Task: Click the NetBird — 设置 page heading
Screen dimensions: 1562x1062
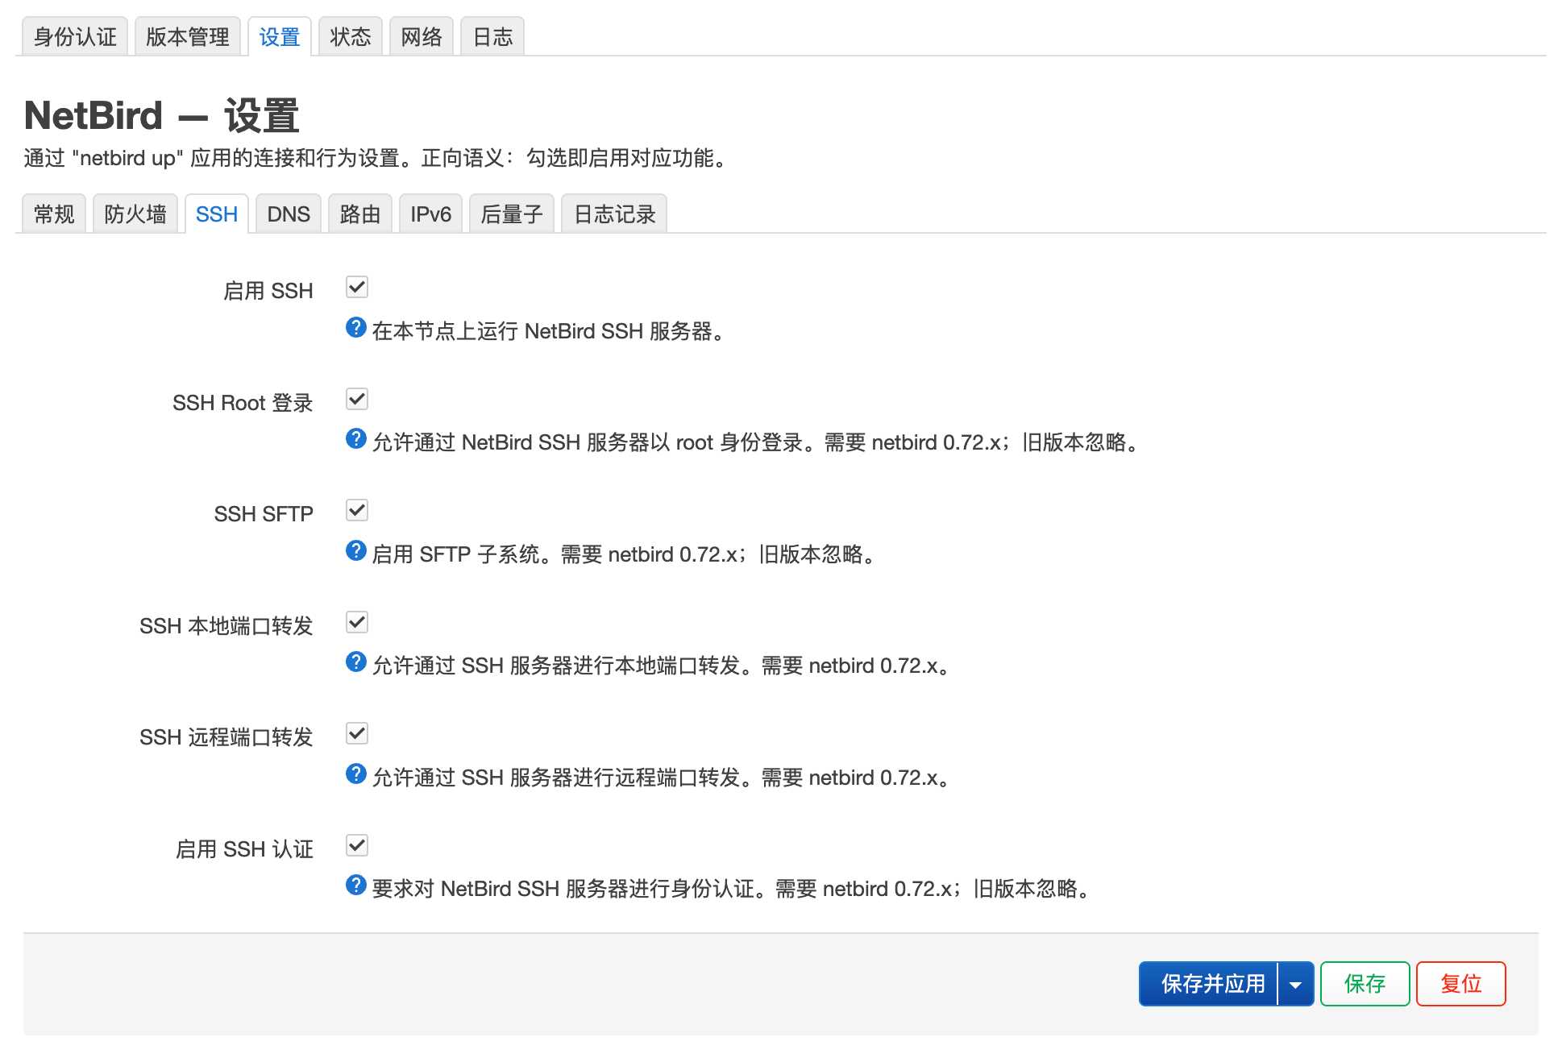Action: pyautogui.click(x=162, y=115)
